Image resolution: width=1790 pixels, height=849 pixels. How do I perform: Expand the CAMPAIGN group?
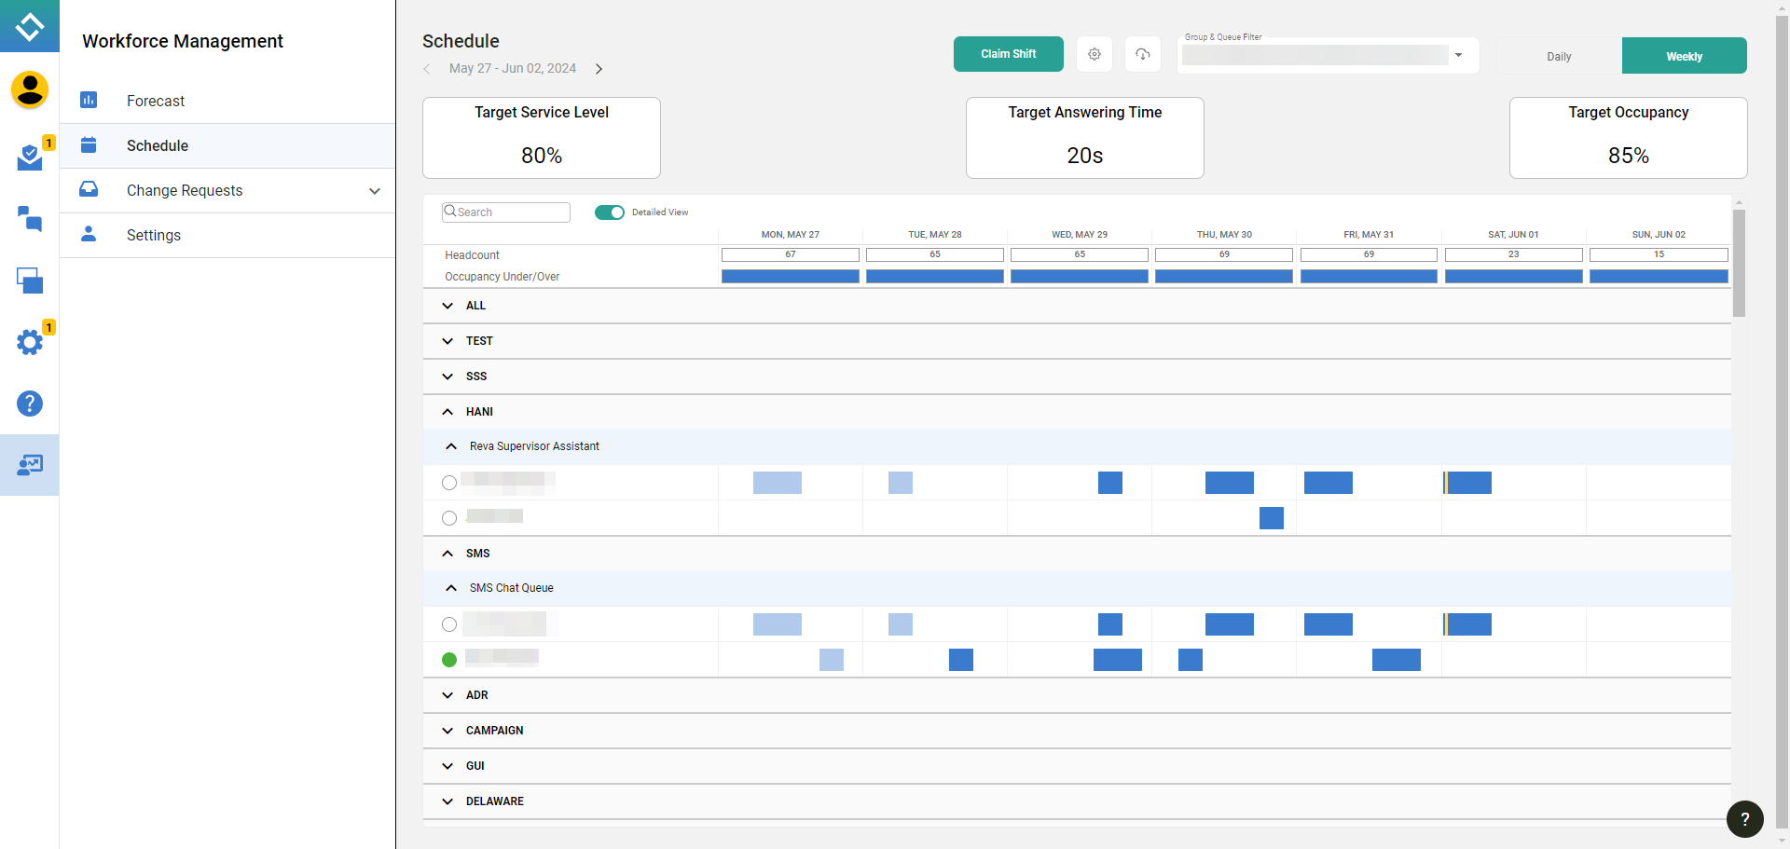[x=447, y=731]
